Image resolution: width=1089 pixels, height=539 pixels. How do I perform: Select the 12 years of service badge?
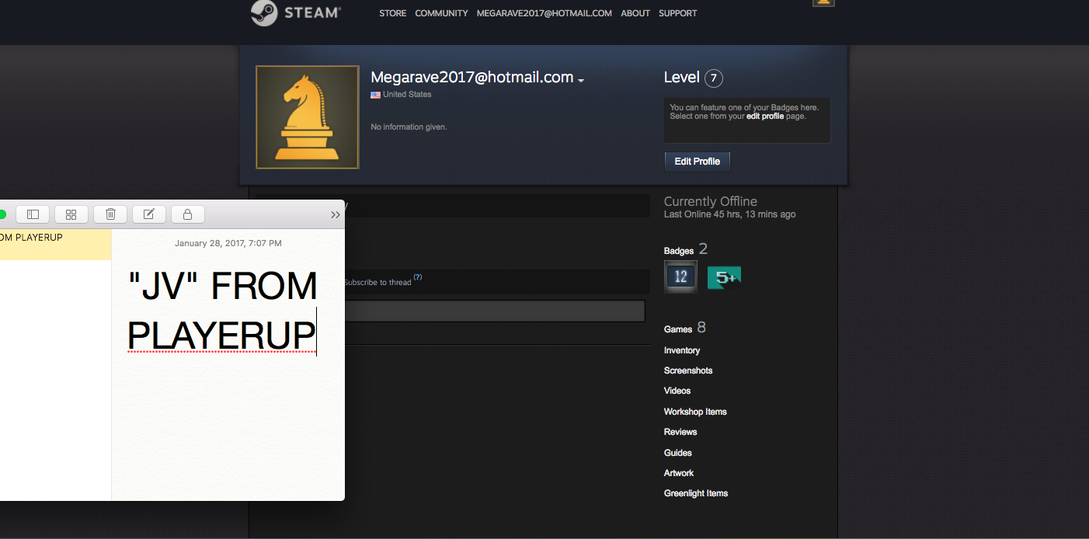pyautogui.click(x=680, y=276)
